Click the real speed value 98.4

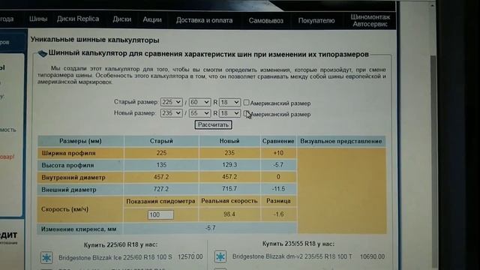tap(229, 214)
